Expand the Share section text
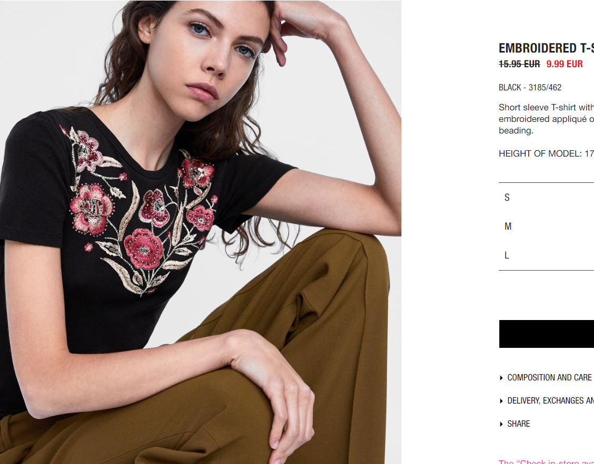The image size is (594, 464). pos(519,424)
